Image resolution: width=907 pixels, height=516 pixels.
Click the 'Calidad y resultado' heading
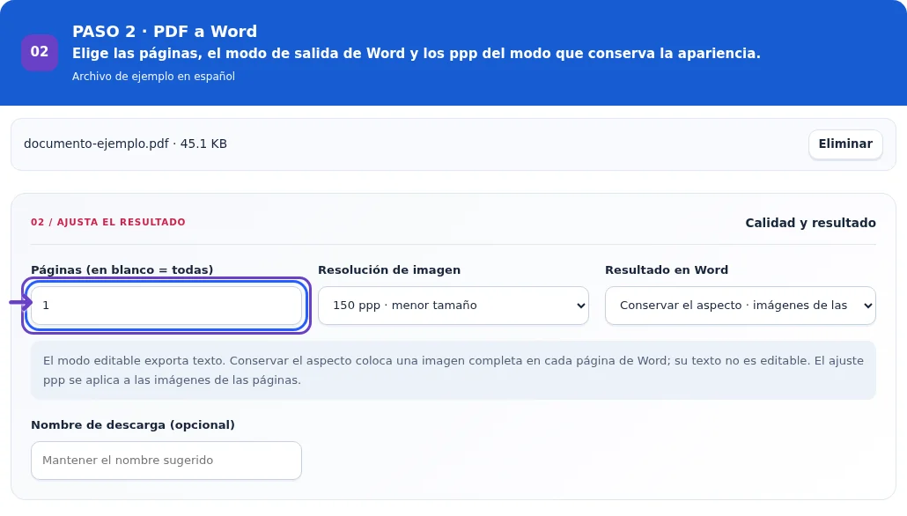(810, 223)
